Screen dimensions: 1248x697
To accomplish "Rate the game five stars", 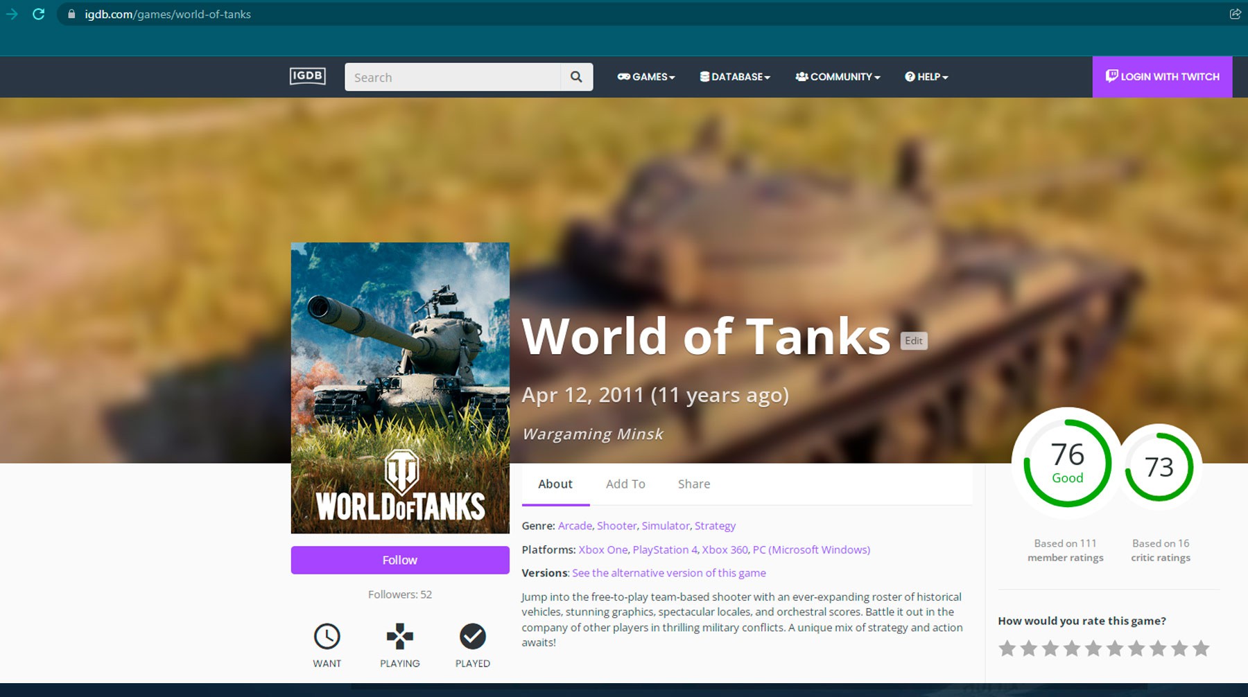I will (x=1093, y=649).
